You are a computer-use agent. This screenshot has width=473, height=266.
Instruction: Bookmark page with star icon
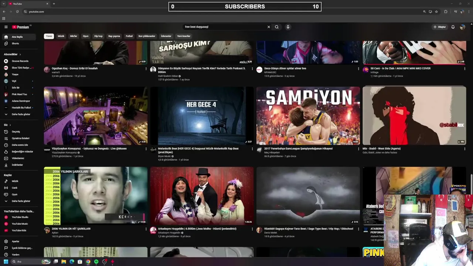436,11
